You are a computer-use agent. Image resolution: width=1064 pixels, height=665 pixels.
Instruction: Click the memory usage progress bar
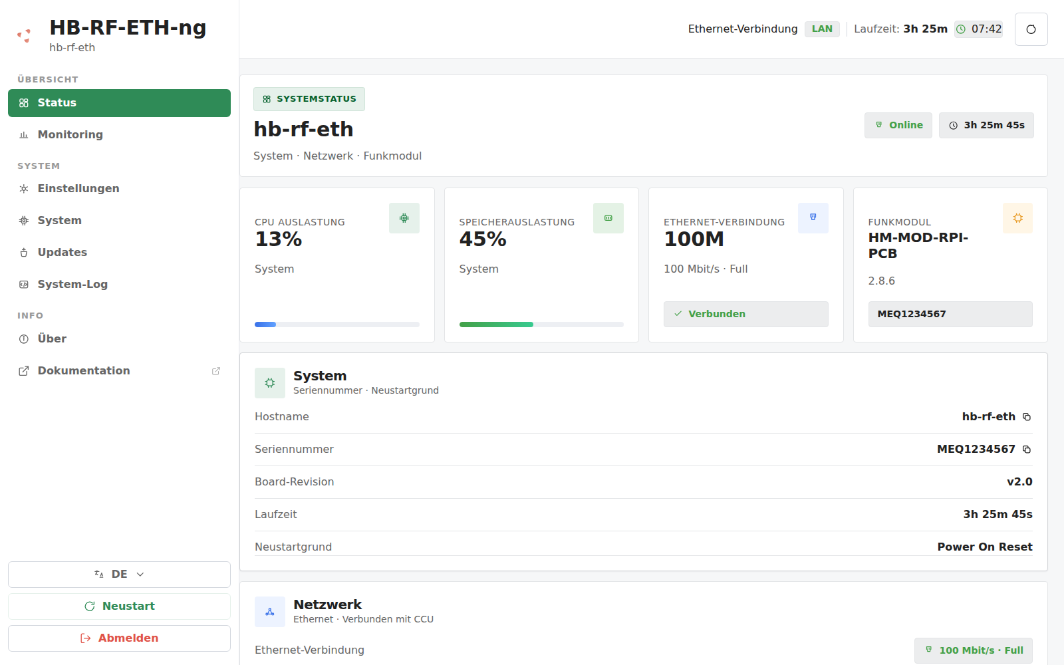tap(541, 325)
